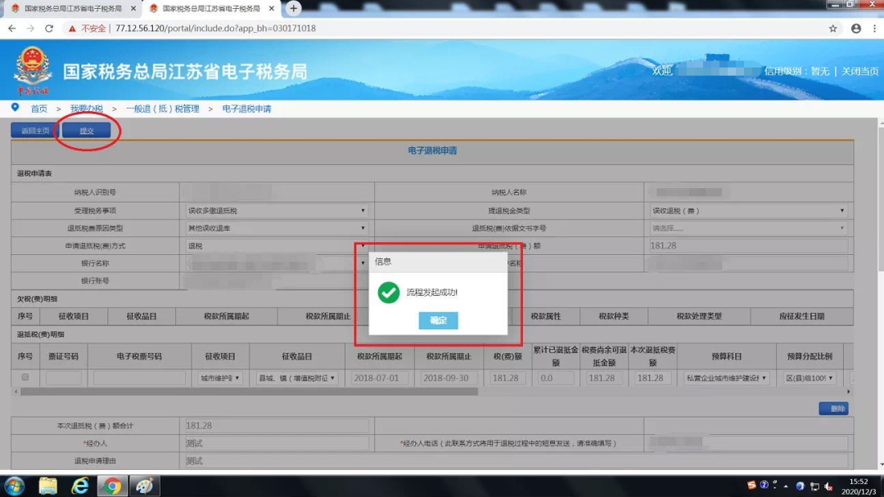Image resolution: width=884 pixels, height=497 pixels.
Task: Open the 征收品目 dropdown showing 县城、镇
Action: point(297,378)
